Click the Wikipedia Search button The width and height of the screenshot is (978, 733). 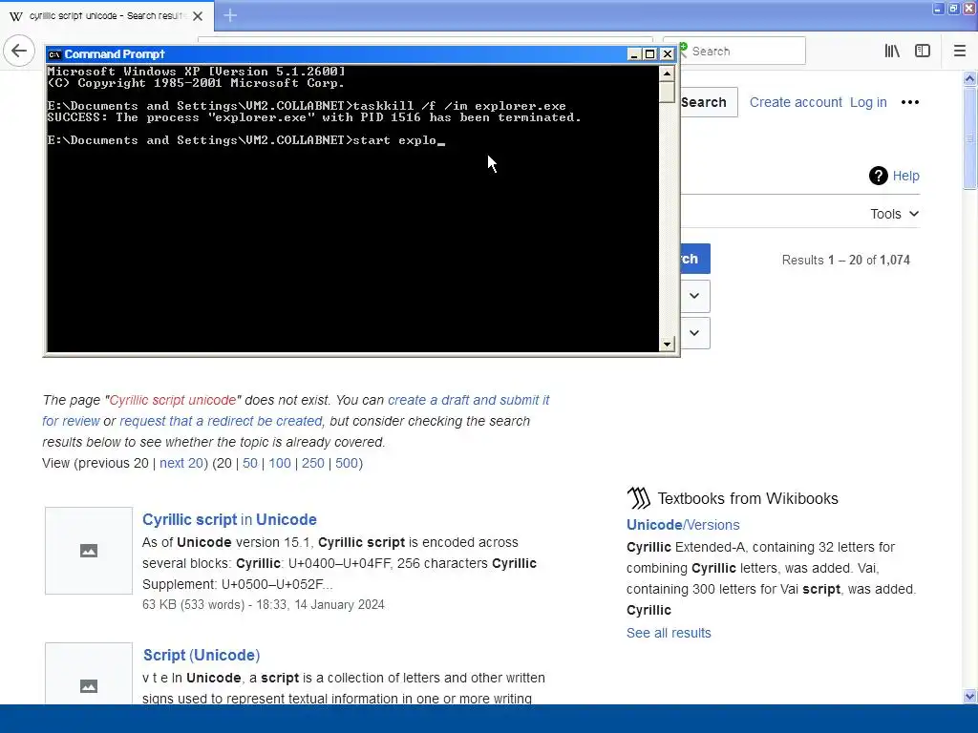(708, 102)
